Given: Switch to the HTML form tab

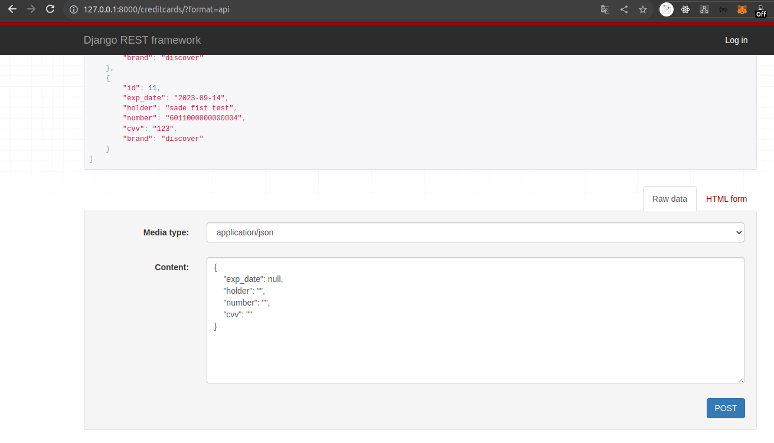Looking at the screenshot, I should point(726,199).
